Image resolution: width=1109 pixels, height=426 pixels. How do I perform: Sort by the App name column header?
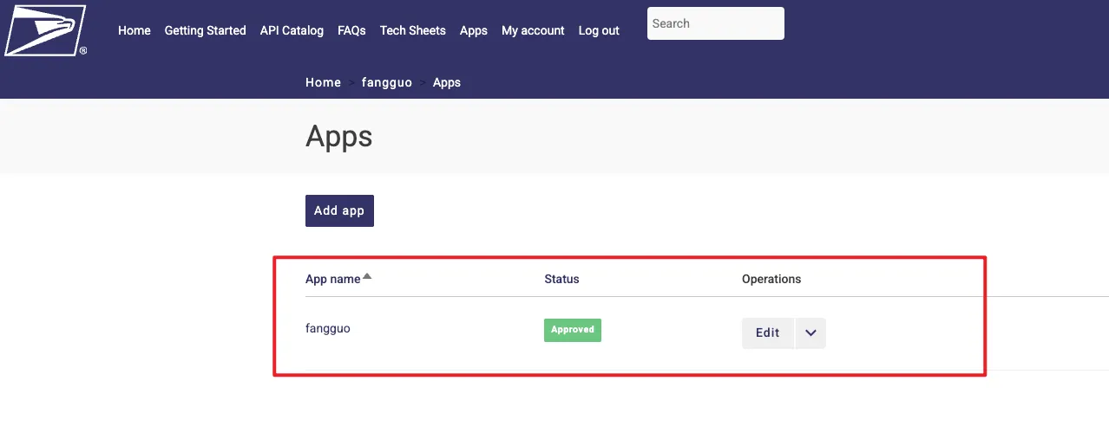332,279
